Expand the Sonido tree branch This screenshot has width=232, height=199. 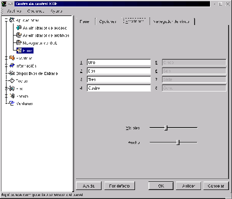tap(6, 96)
